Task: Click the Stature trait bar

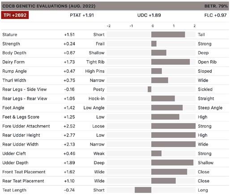Action: tap(168, 35)
